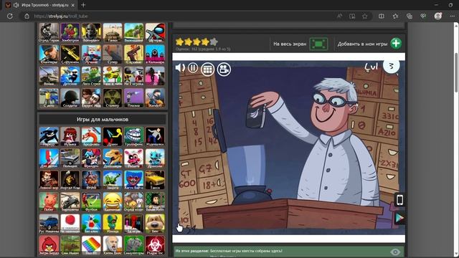The image size is (459, 258).
Task: Open the 'Лего Стрелялки' game thumbnail
Action: (x=91, y=76)
